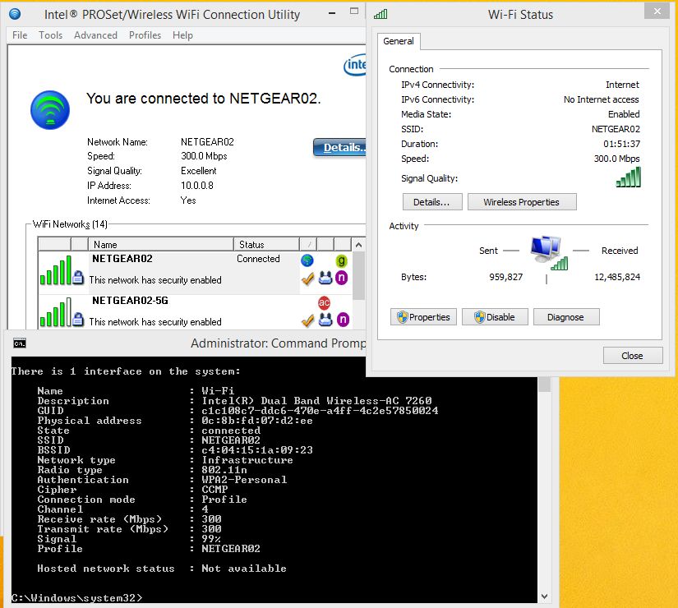The height and width of the screenshot is (608, 678).
Task: Click the purple 802.11n icon on NETGEAR02
Action: 342,278
